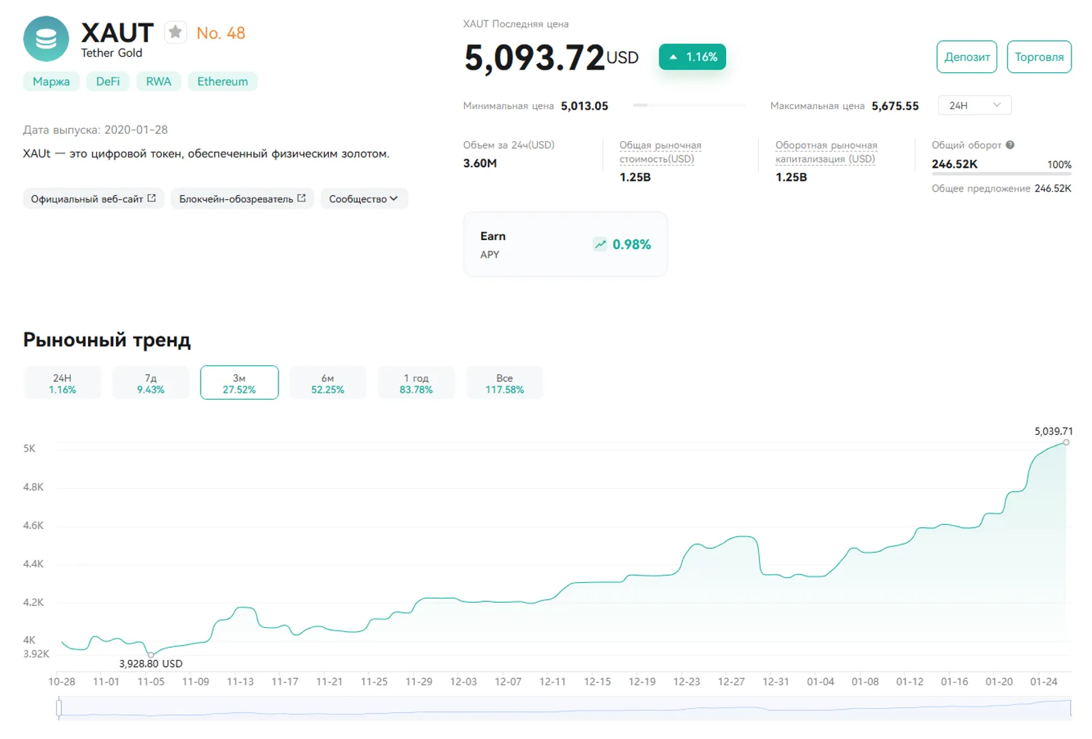Click the 5,093.72 last price value
The height and width of the screenshot is (739, 1092).
point(534,57)
